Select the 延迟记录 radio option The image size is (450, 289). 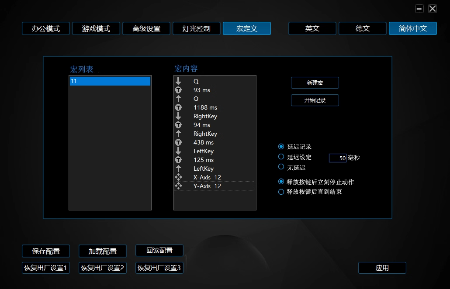281,147
